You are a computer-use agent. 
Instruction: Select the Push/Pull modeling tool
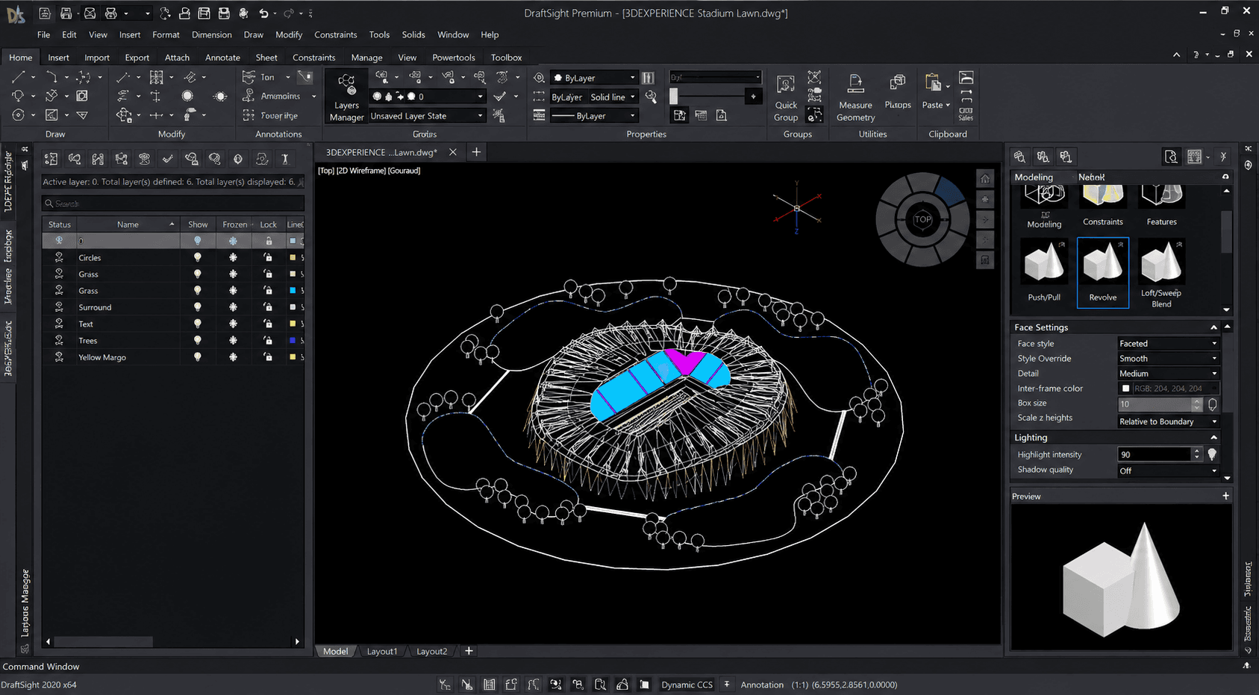1043,272
